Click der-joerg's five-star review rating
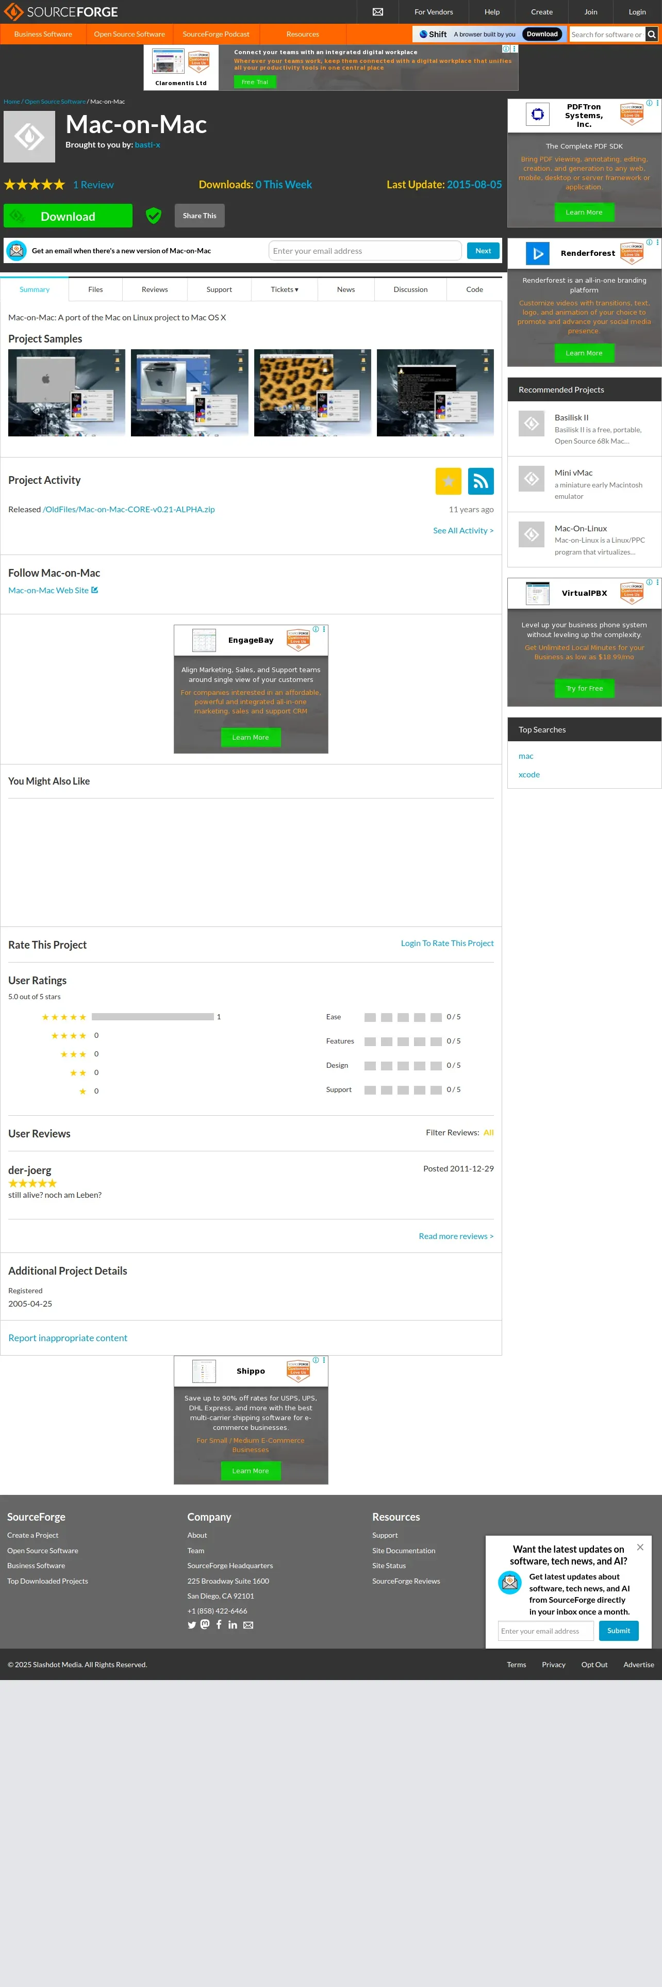 32,1183
